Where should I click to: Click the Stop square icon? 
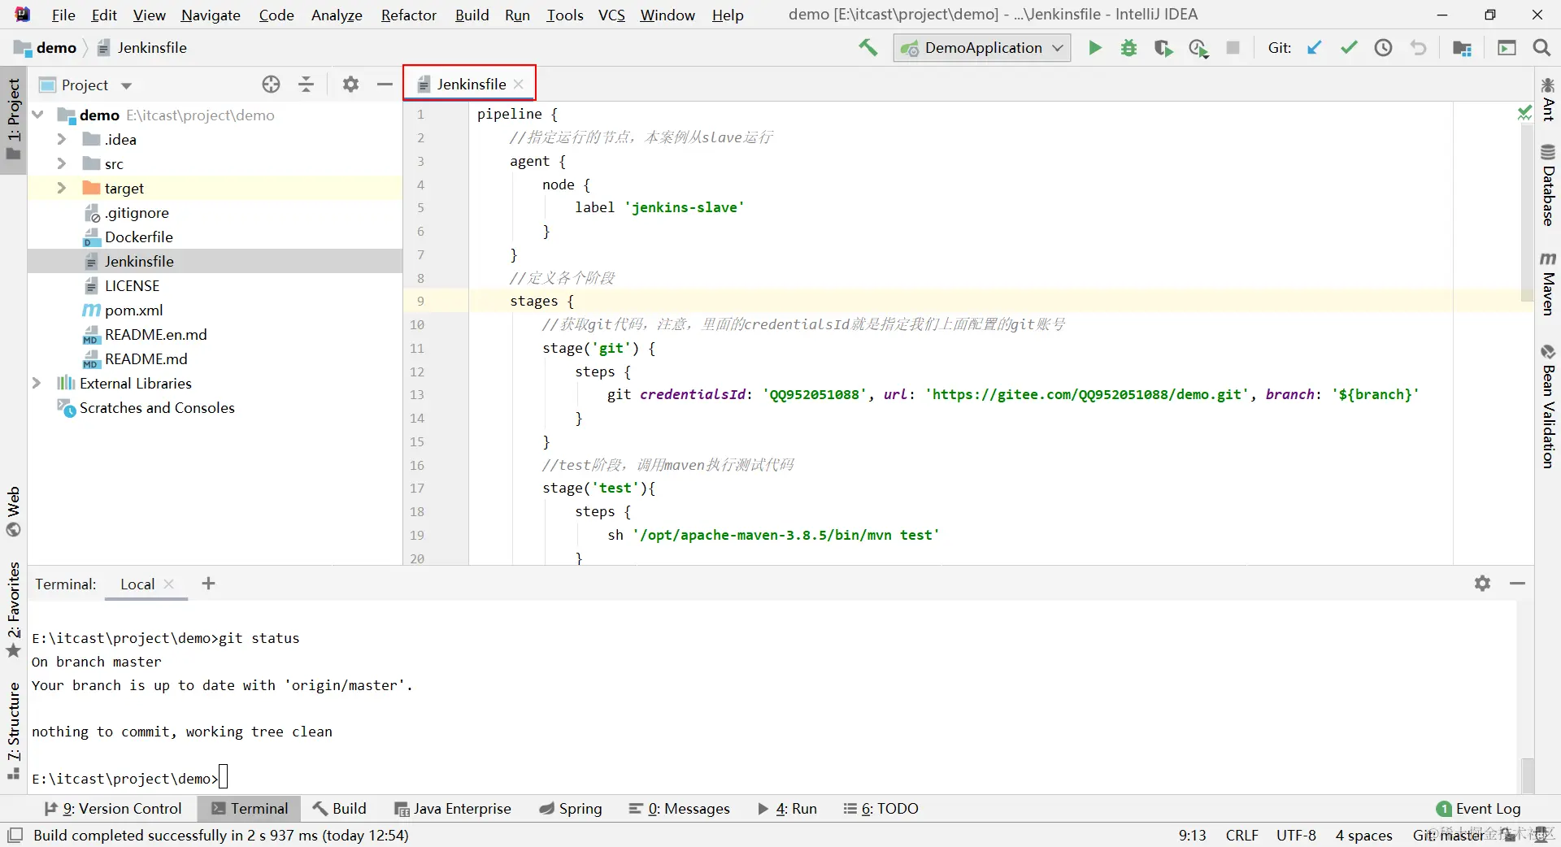pyautogui.click(x=1233, y=48)
